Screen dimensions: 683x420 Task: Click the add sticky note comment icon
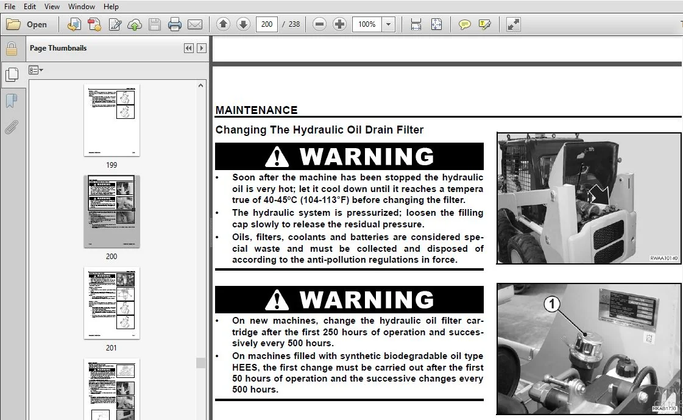click(x=465, y=24)
